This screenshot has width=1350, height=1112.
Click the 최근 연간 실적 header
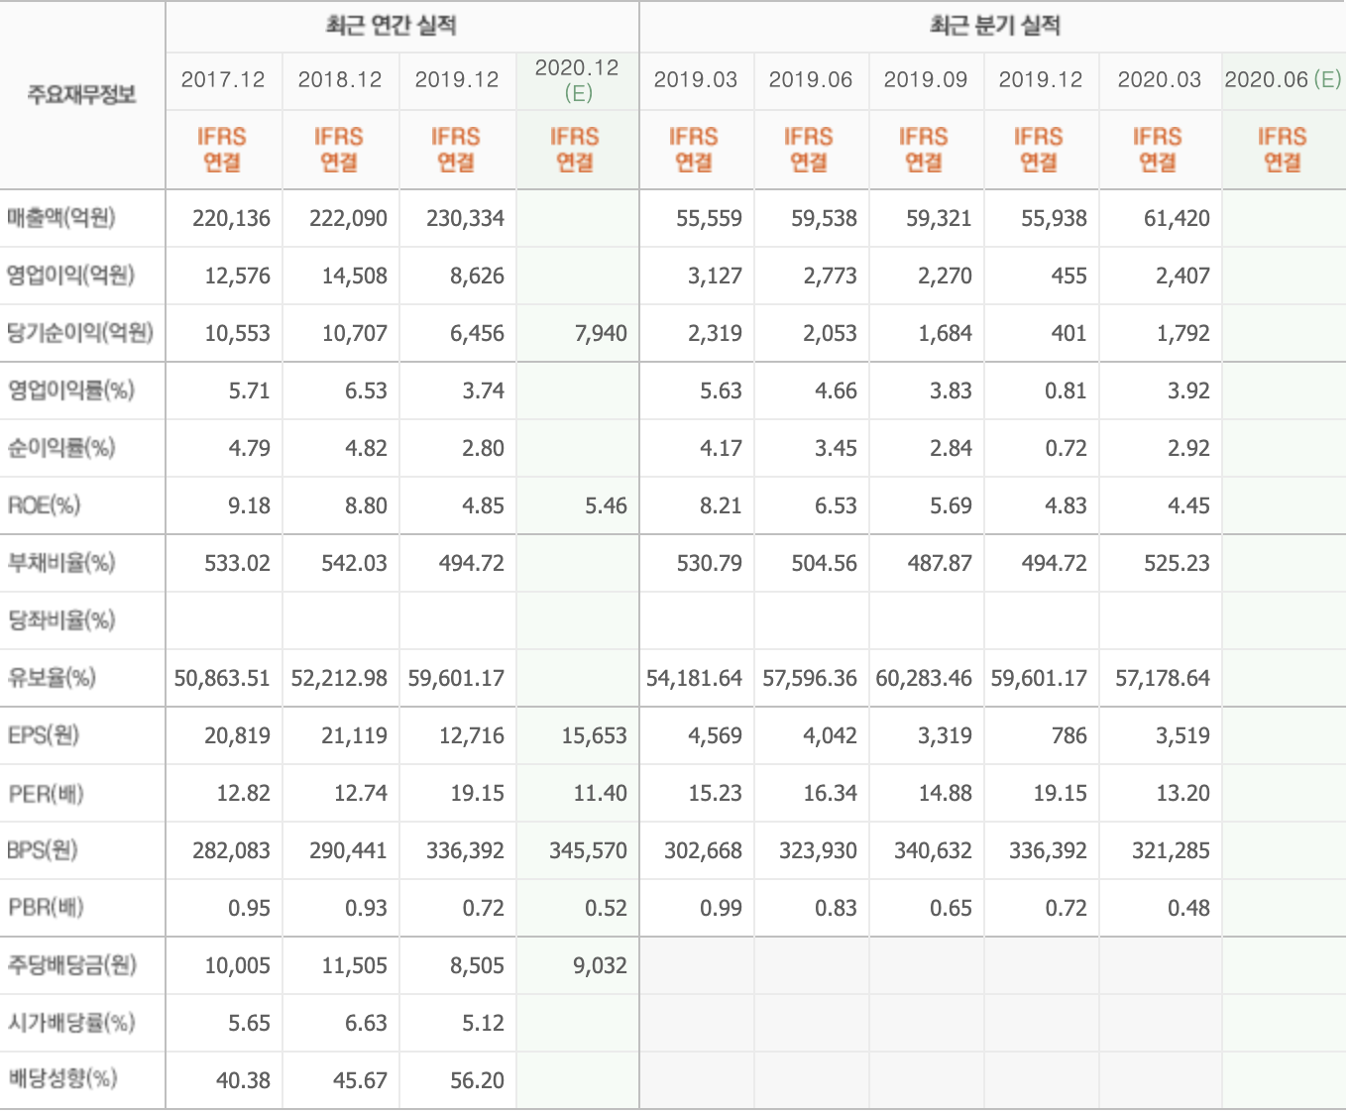pyautogui.click(x=391, y=26)
